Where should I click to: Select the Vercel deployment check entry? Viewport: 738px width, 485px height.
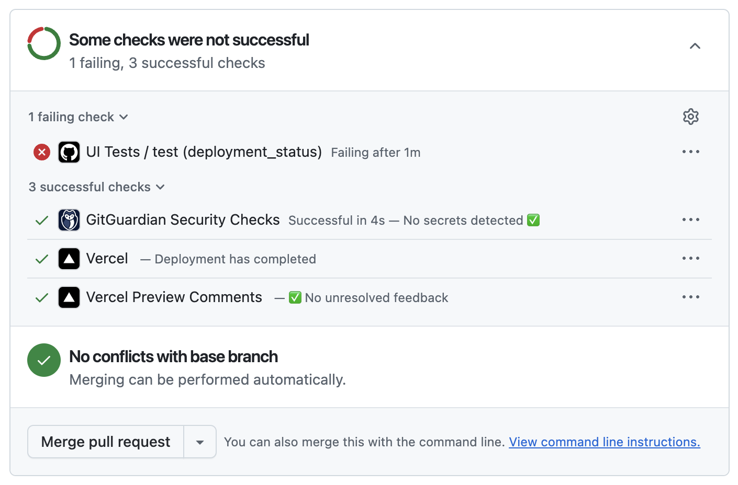click(107, 258)
